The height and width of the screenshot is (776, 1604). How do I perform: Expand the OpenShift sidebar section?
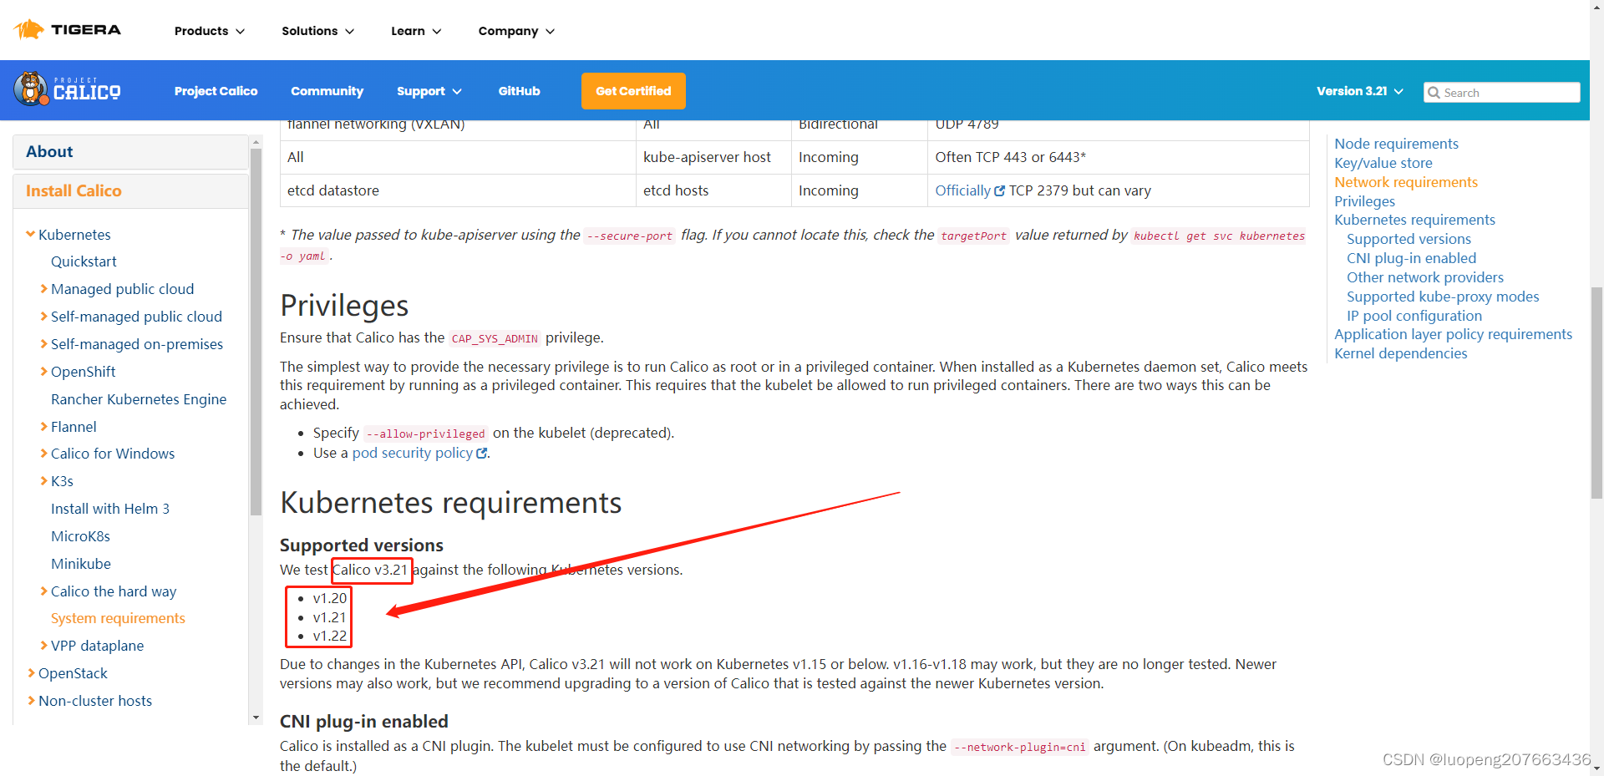coord(43,372)
